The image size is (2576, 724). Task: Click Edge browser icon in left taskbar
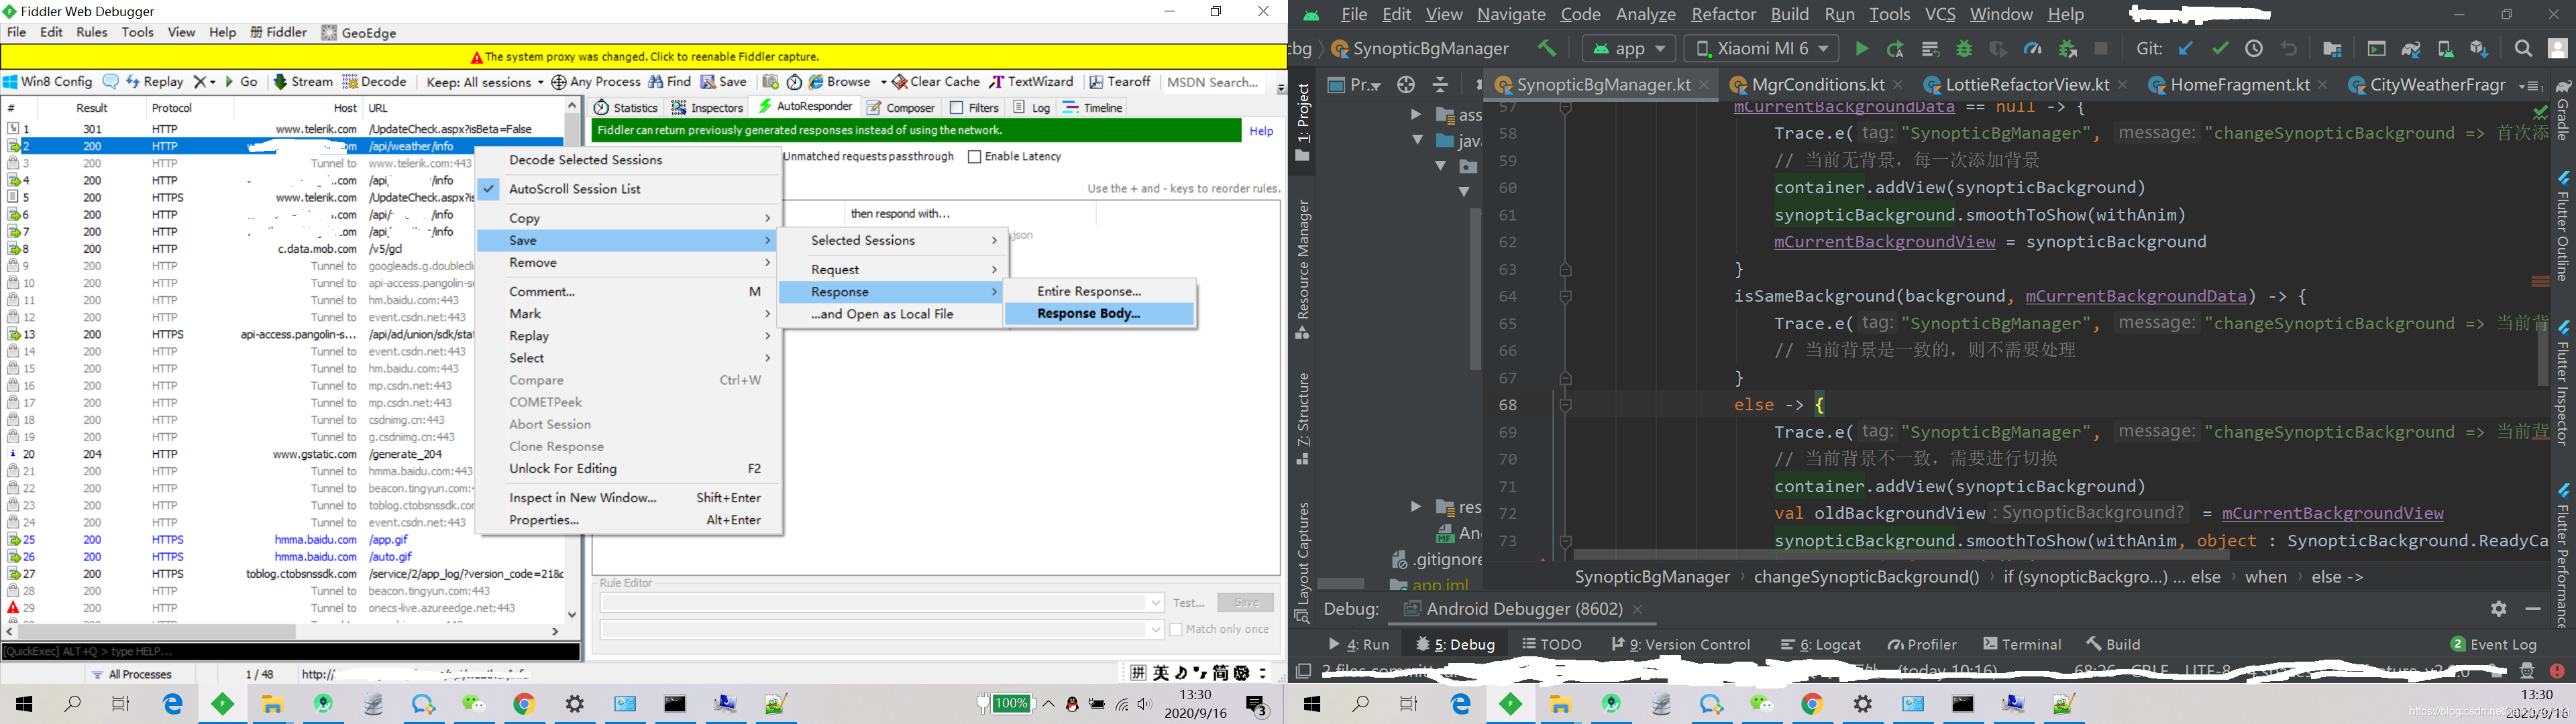173,705
